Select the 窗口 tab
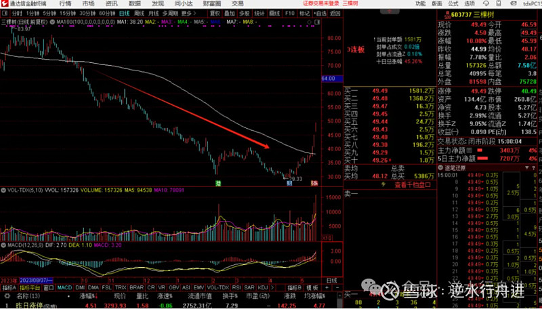542x309 pixels. point(49,287)
